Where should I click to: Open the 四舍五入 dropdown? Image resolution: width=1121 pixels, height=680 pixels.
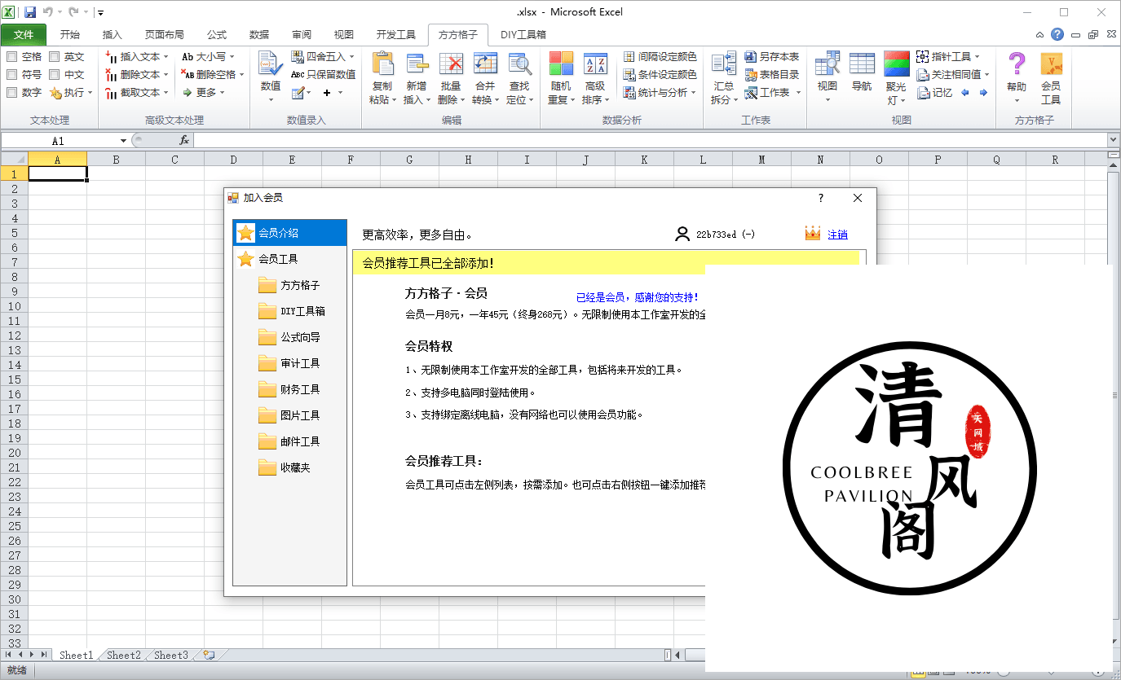(323, 56)
